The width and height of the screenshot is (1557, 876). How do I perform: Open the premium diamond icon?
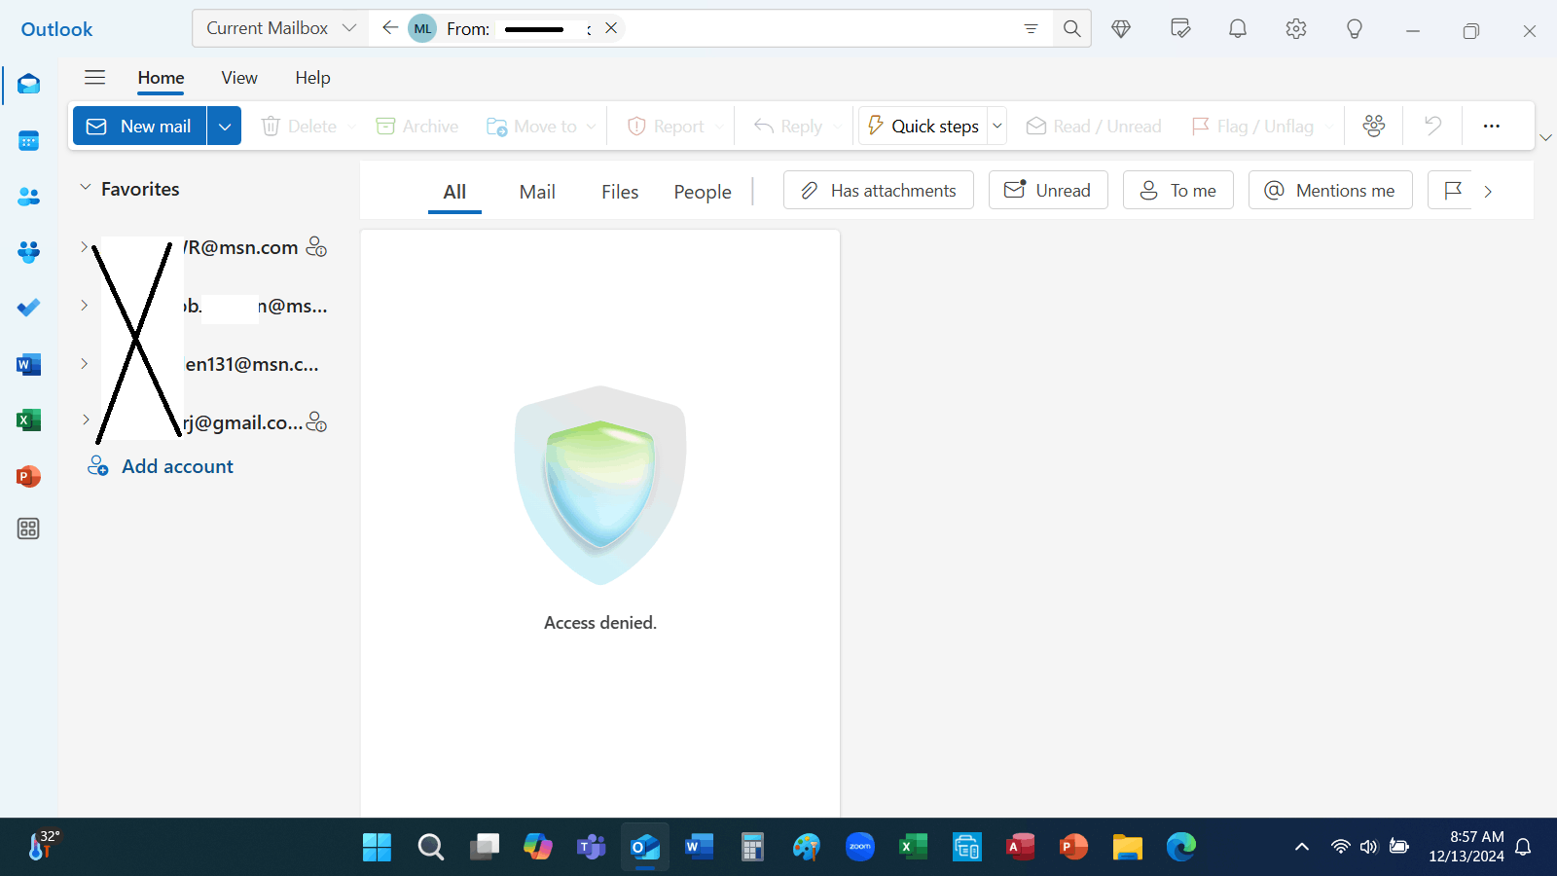1121,29
